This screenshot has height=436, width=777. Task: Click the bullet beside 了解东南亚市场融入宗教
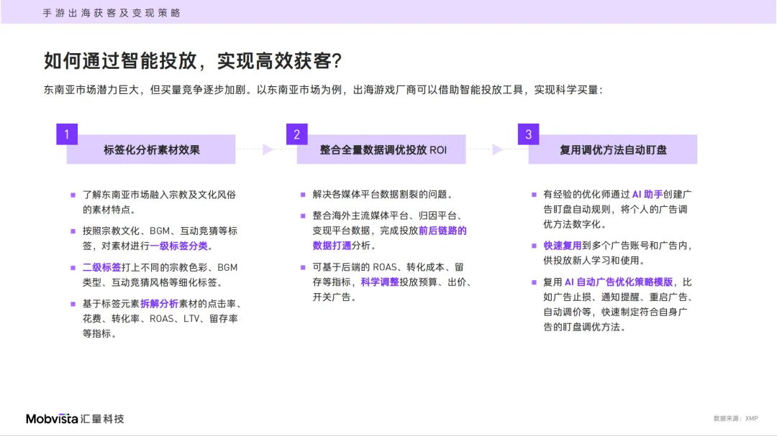coord(73,194)
